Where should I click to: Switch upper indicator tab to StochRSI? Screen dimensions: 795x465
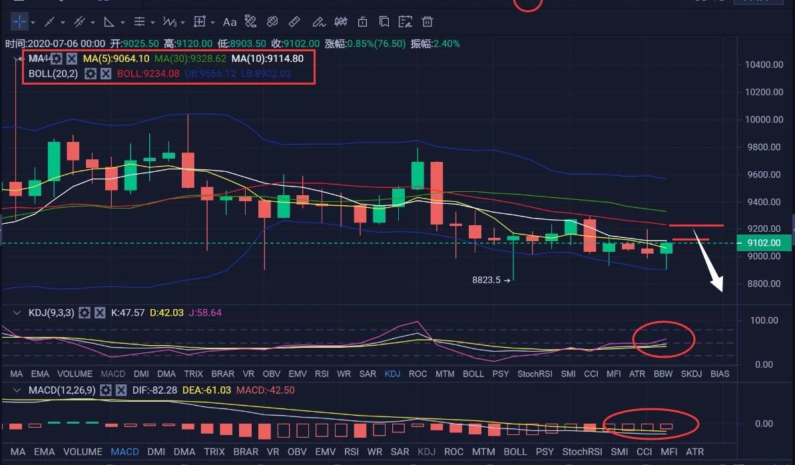click(x=535, y=374)
